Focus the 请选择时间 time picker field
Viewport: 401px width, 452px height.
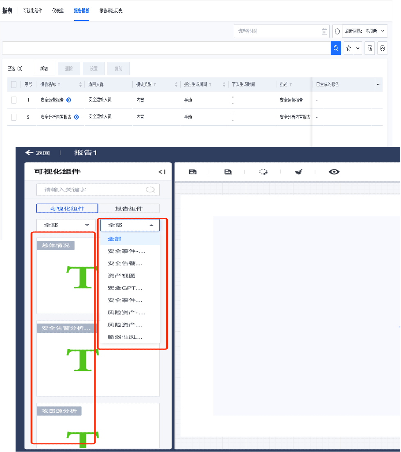pos(281,31)
